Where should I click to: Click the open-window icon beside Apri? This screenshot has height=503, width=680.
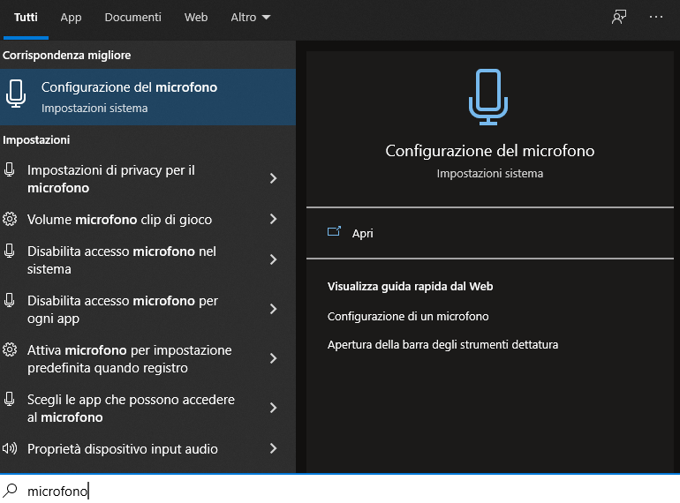pos(334,232)
